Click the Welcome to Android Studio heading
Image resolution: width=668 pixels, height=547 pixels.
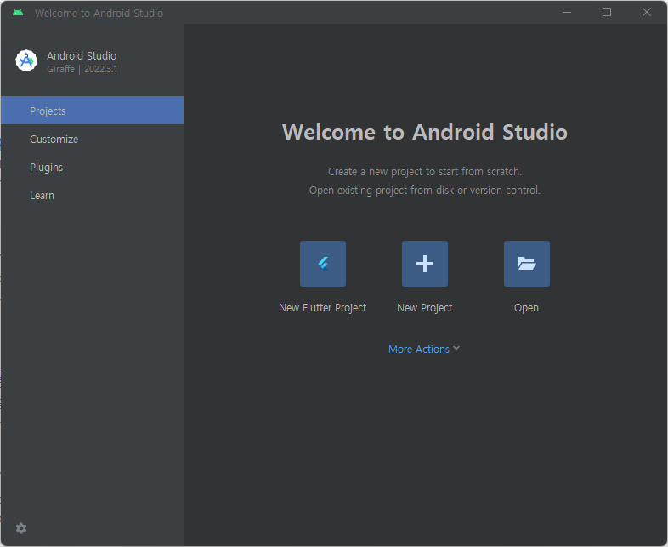pos(425,132)
